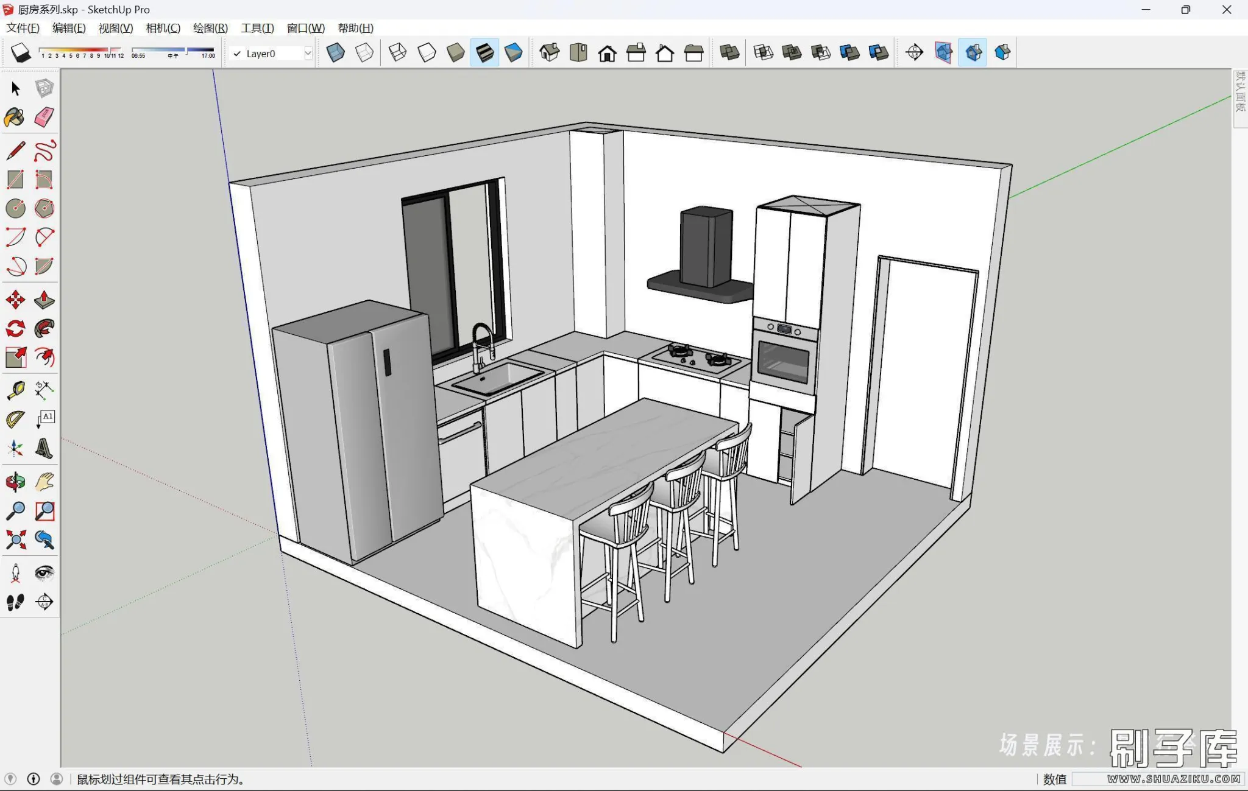Expand the default tray side panel
The width and height of the screenshot is (1248, 791).
pos(1239,94)
